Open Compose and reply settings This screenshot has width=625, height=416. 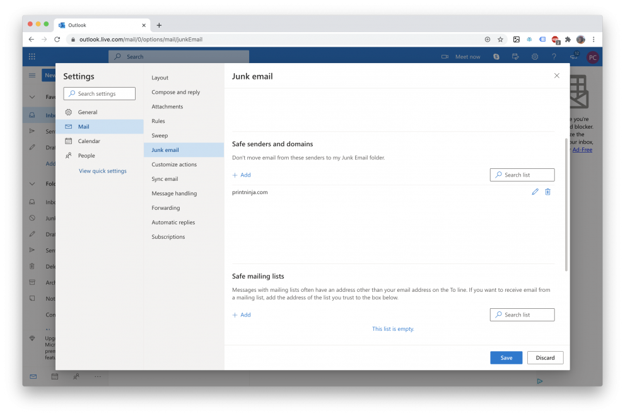pos(184,92)
